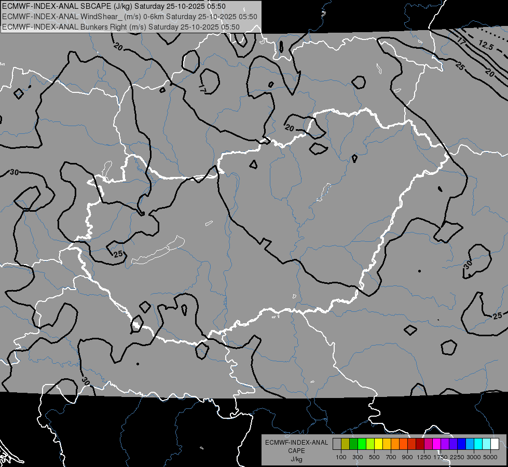Screen dimensions: 508x467
Task: Select the SBCAPE (J/kg) title line
Action: click(114, 6)
